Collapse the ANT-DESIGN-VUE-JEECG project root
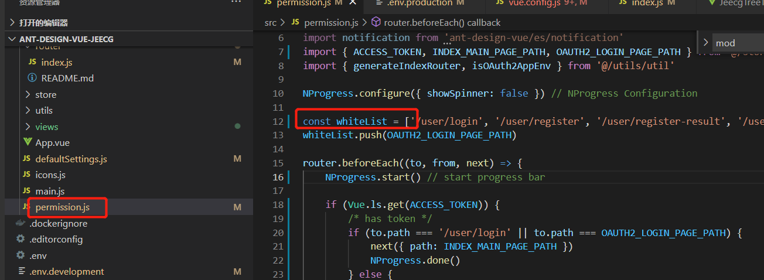 tap(13, 39)
